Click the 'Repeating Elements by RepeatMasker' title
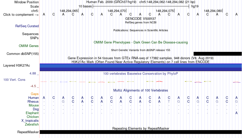This screenshot has width=242, height=138. coord(141,128)
